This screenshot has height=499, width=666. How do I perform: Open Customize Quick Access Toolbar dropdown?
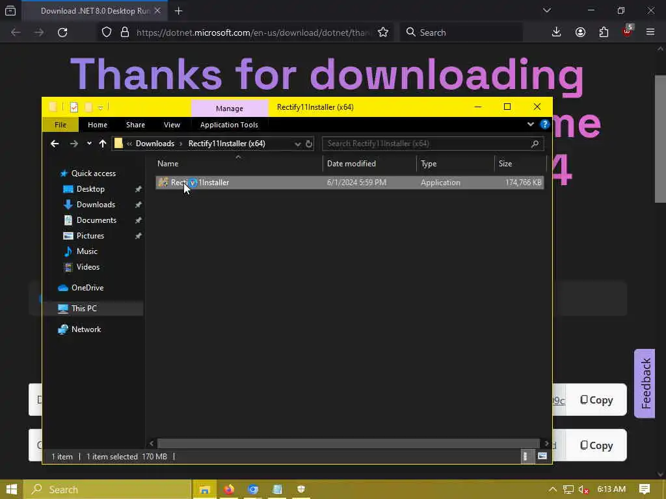click(x=101, y=108)
